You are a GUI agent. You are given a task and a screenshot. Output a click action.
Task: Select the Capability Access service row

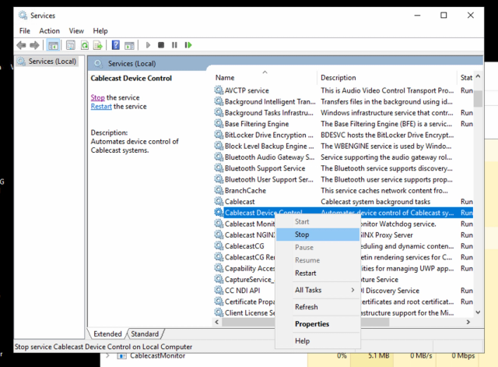[244, 268]
